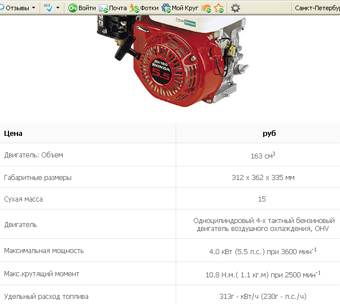Click the Габаритные размеры label
The width and height of the screenshot is (340, 304).
38,178
